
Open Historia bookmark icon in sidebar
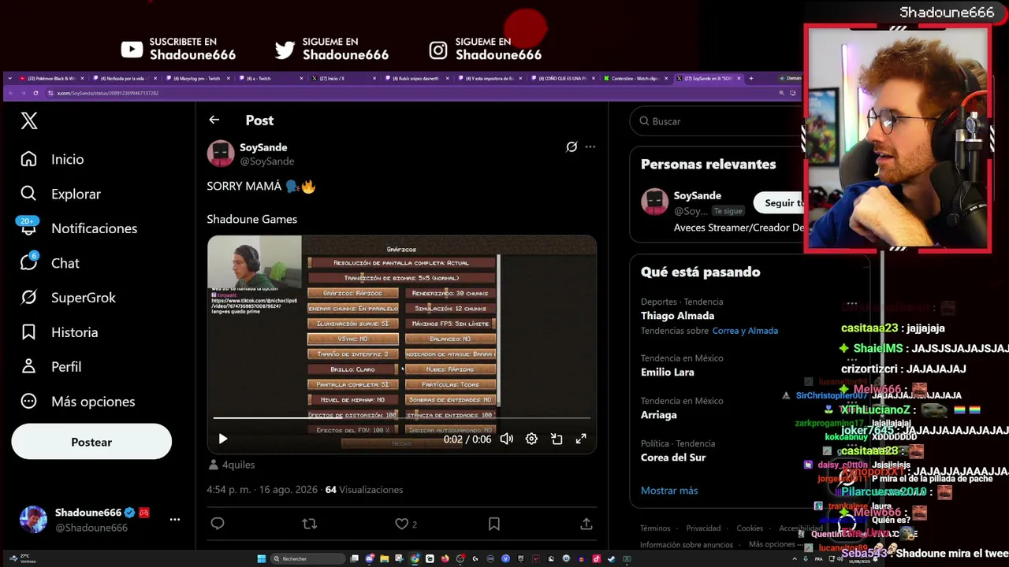29,332
